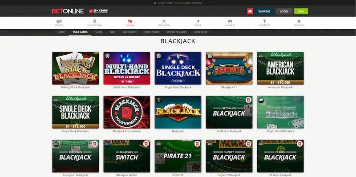Open the Blackjack Tournament tile

click(x=127, y=113)
